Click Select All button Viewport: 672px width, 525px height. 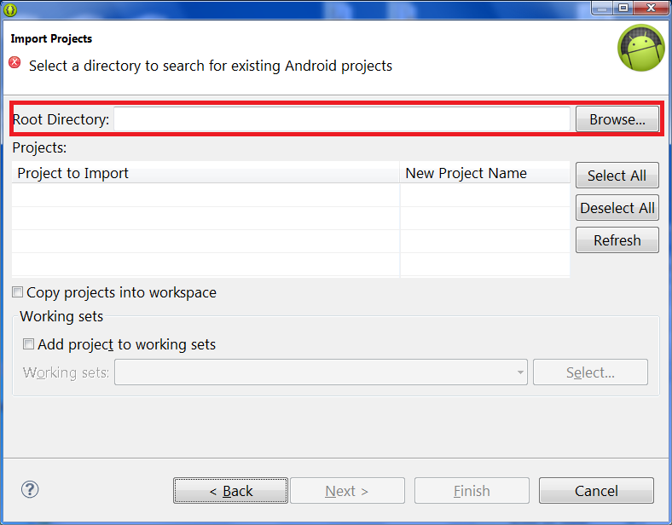[x=617, y=176]
